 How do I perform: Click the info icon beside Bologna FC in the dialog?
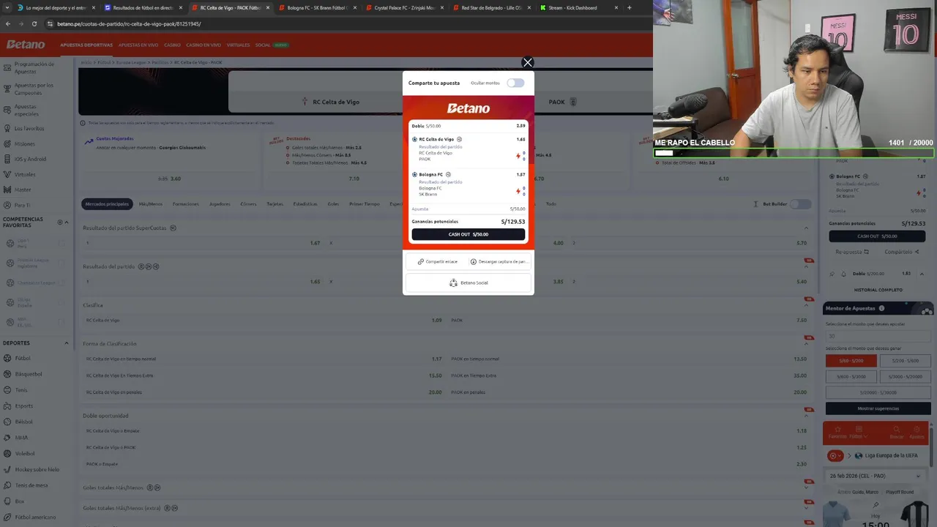pyautogui.click(x=448, y=174)
